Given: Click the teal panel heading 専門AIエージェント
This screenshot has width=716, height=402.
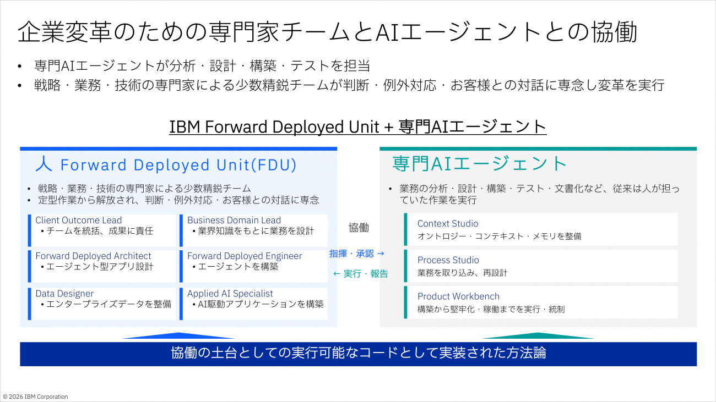Looking at the screenshot, I should (x=480, y=163).
